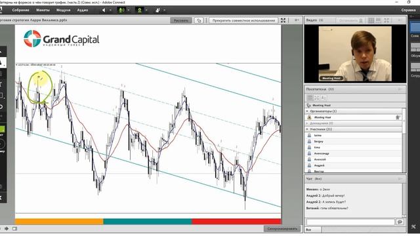Image resolution: width=420 pixels, height=236 pixels.
Task: Expand the Докладчики (0) group
Action: (x=307, y=123)
